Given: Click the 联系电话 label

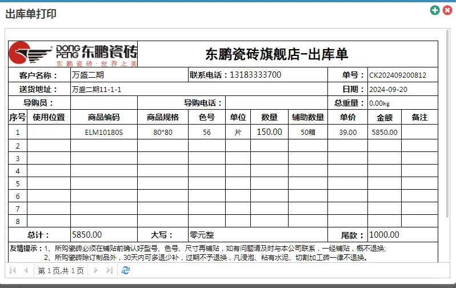Looking at the screenshot, I should coord(209,75).
